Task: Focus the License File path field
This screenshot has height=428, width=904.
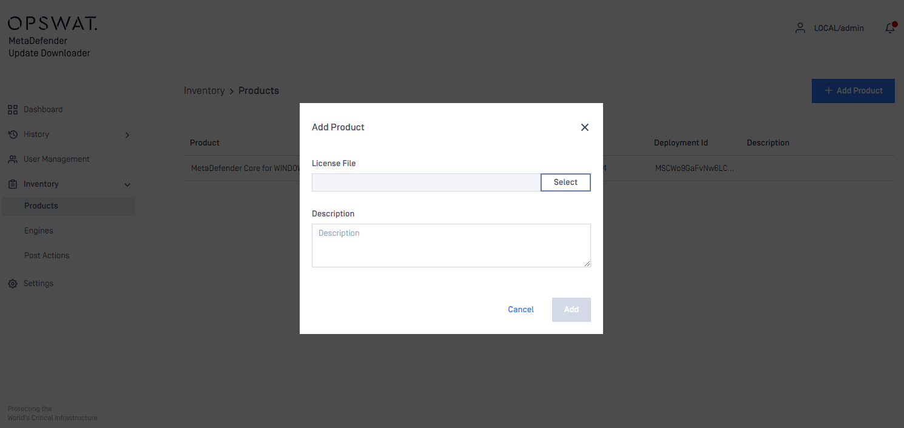Action: (x=426, y=182)
